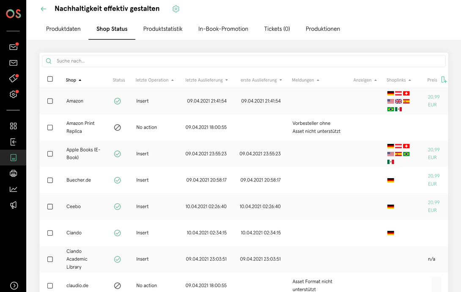Click n/a price for Ciando Academic Library
This screenshot has height=292, width=461.
pos(431,259)
